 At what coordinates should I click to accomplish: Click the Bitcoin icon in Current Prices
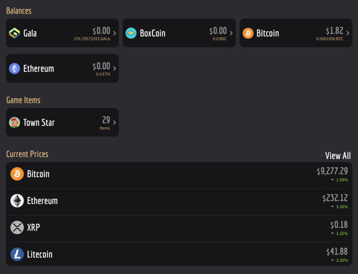[x=17, y=174]
